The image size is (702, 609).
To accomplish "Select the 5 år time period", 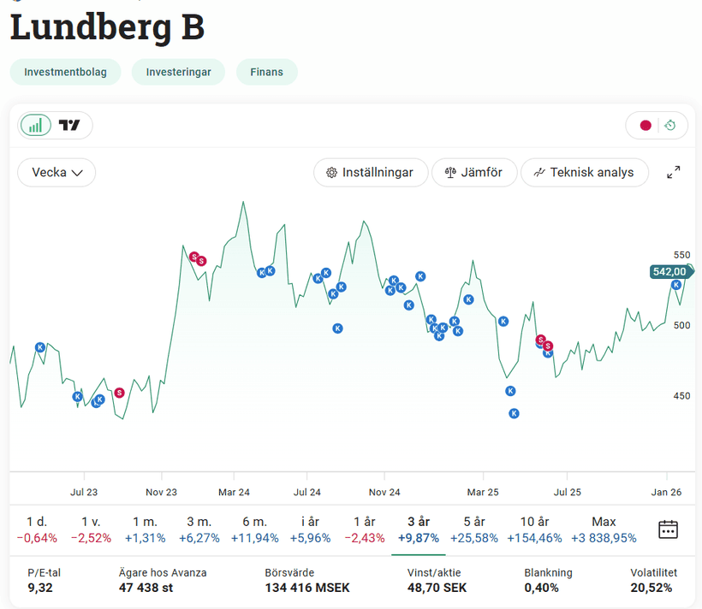I will tap(473, 529).
